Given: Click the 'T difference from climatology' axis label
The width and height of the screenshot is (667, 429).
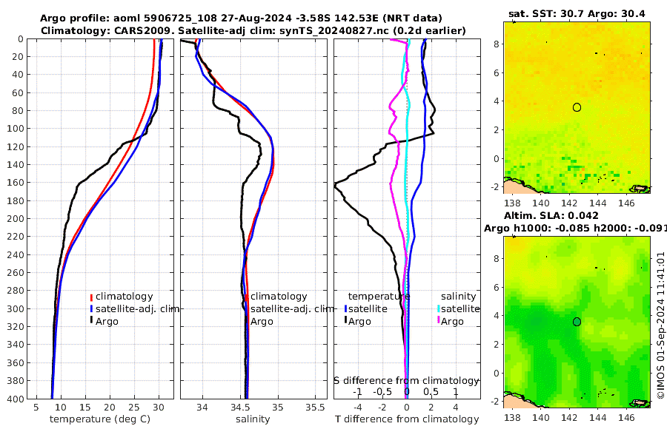Looking at the screenshot, I should point(407,419).
